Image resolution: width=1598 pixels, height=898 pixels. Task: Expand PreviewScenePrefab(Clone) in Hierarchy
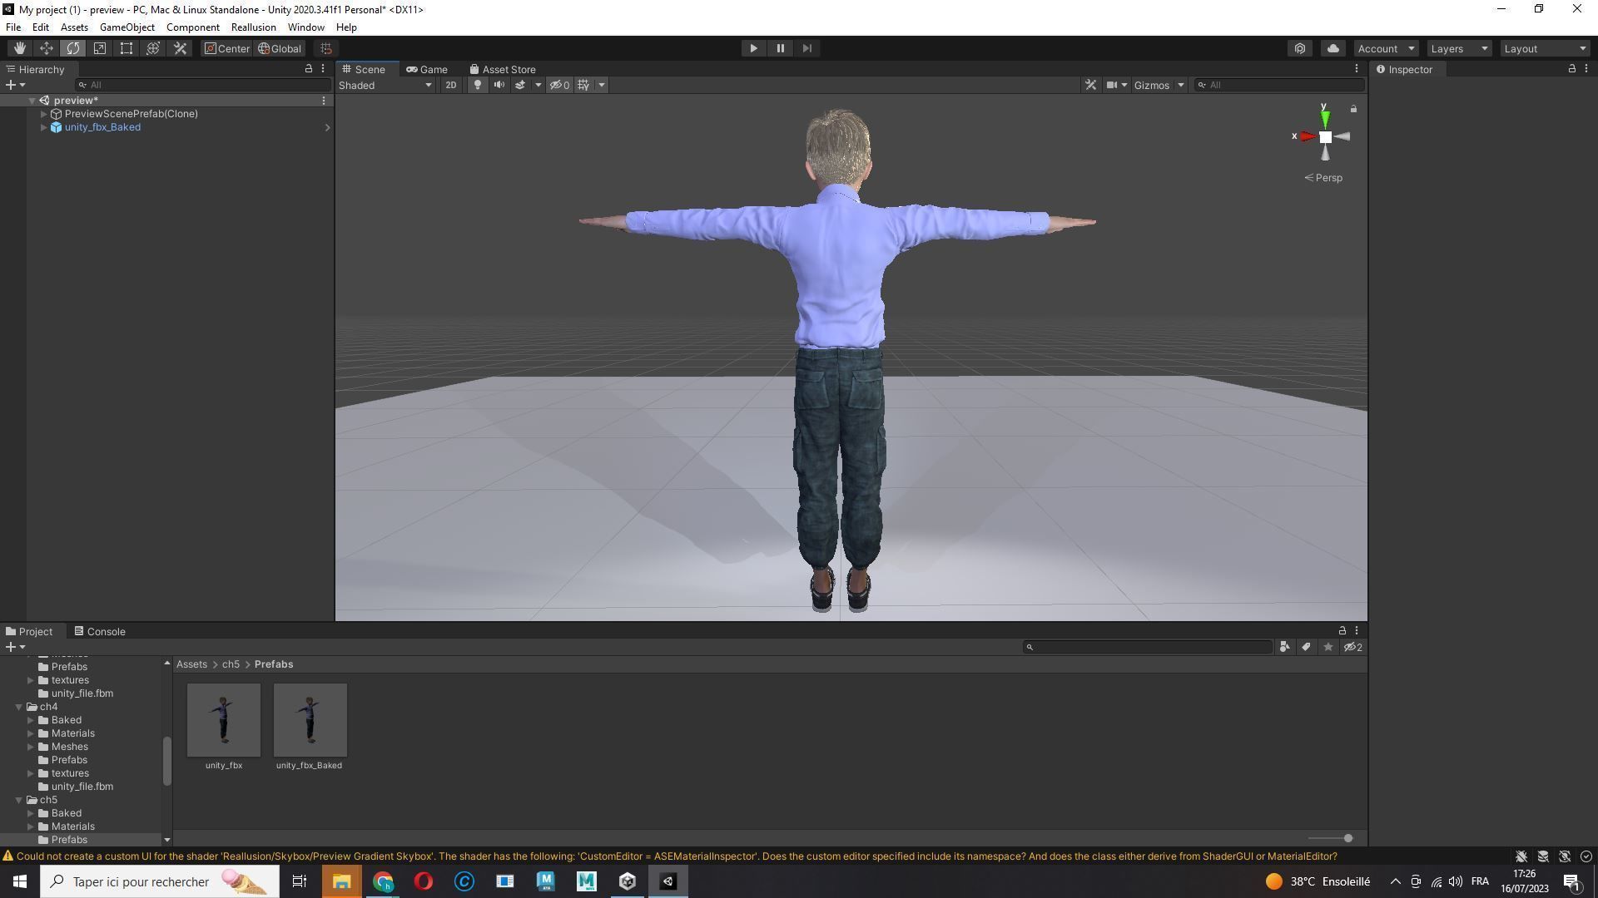43,114
